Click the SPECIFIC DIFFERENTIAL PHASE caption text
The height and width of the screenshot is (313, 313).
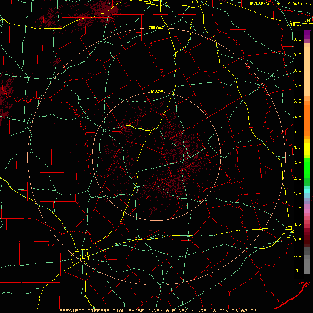point(102,311)
